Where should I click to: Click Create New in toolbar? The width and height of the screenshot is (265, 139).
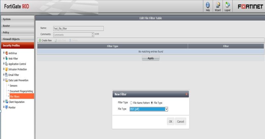tap(45, 40)
